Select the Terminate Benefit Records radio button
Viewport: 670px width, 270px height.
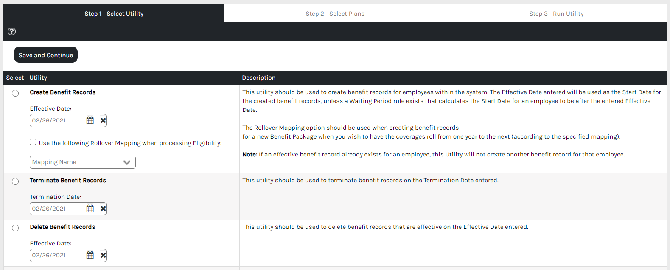(x=15, y=181)
